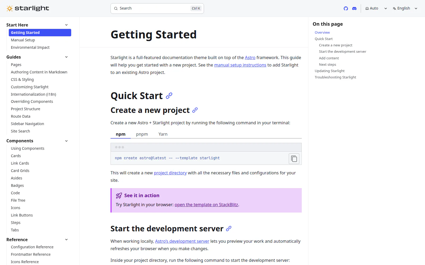Copy the npm create command to clipboard
The height and width of the screenshot is (265, 425).
(294, 158)
